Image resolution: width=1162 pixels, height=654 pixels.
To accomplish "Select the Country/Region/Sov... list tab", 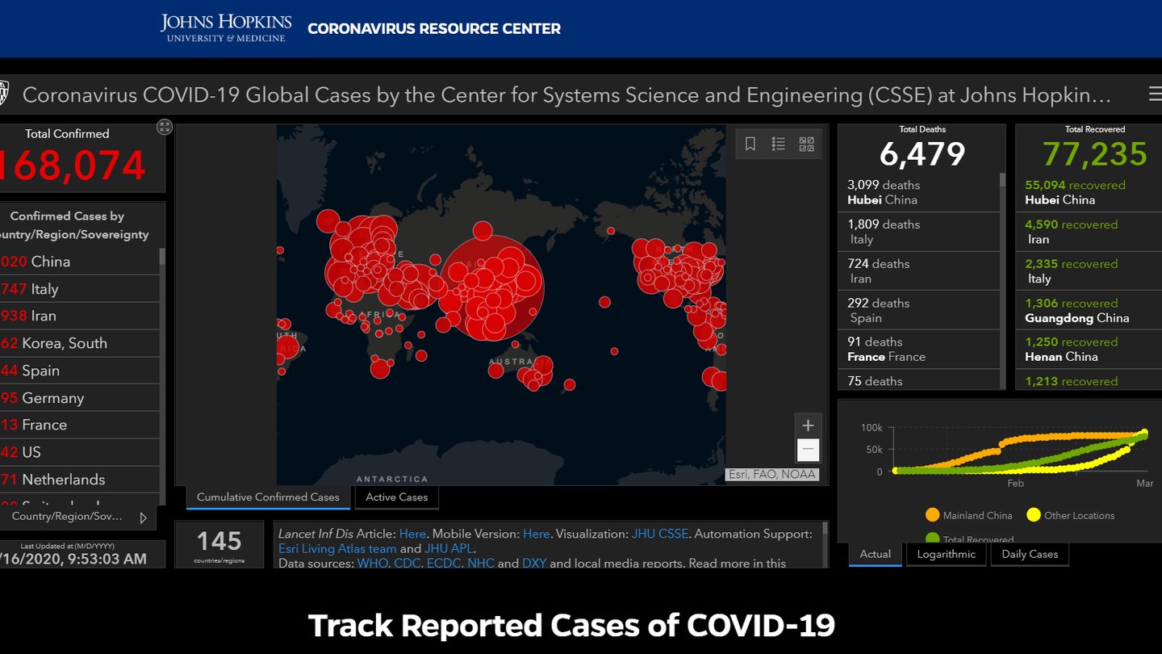I will coord(77,517).
